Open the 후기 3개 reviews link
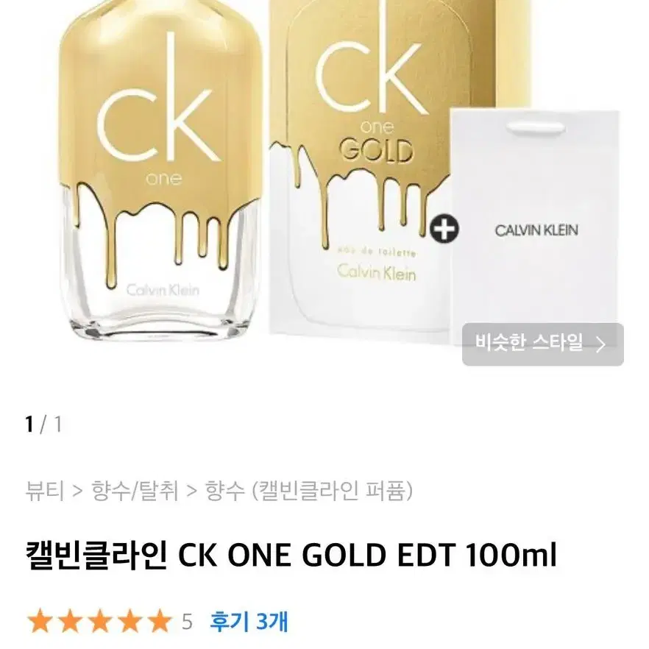Screen dimensions: 649x649 pos(249,621)
